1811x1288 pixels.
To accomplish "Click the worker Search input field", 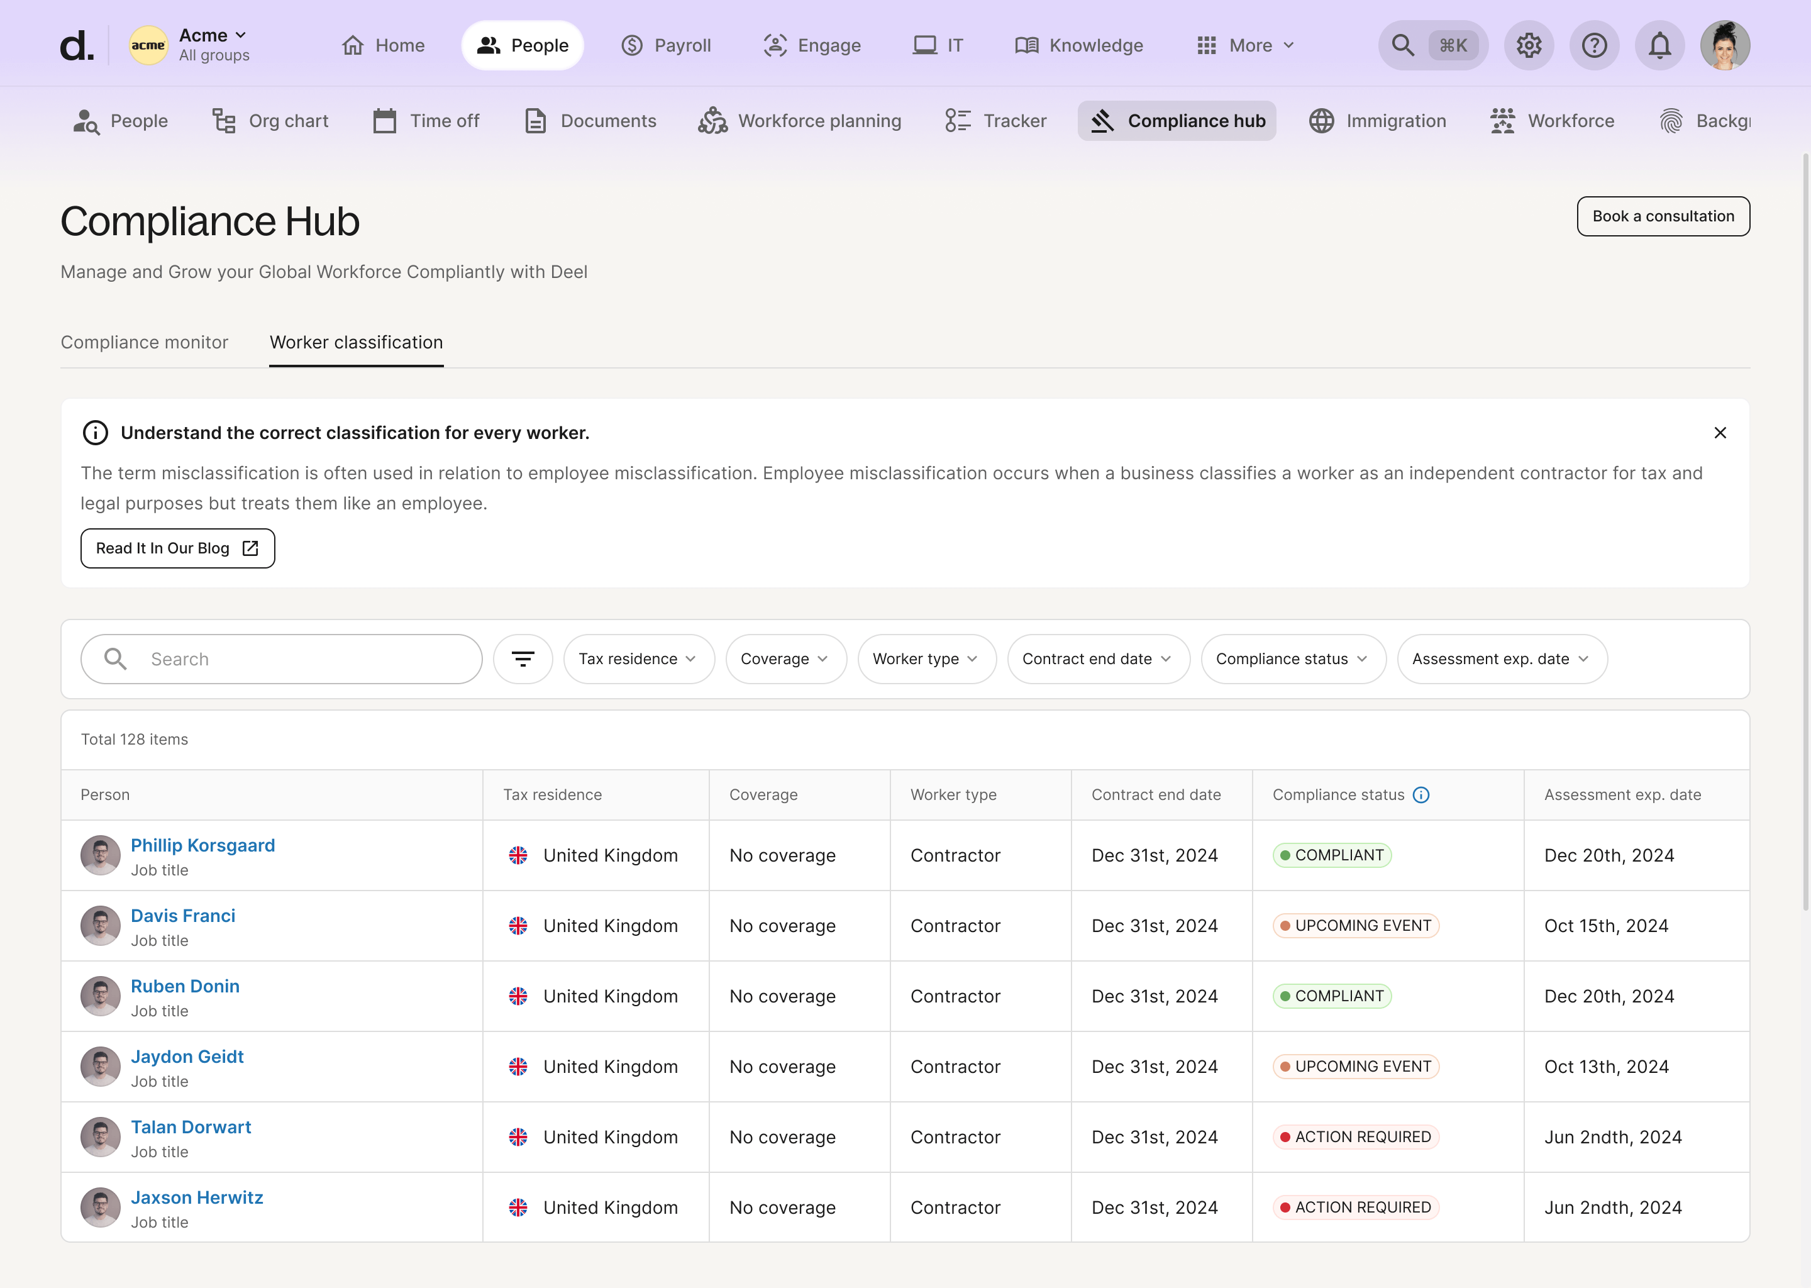I will [x=301, y=659].
